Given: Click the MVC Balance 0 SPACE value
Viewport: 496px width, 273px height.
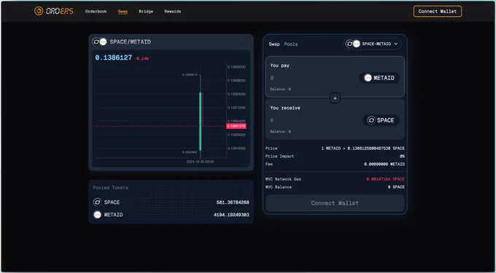Looking at the screenshot, I should tap(396, 187).
